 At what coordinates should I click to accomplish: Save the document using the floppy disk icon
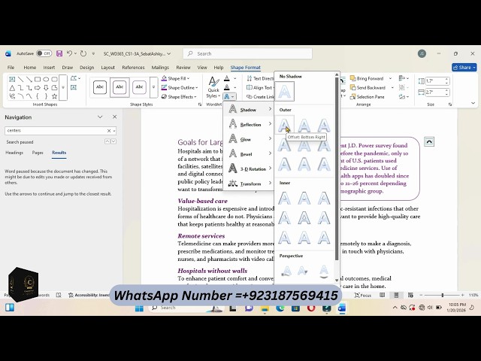[59, 53]
